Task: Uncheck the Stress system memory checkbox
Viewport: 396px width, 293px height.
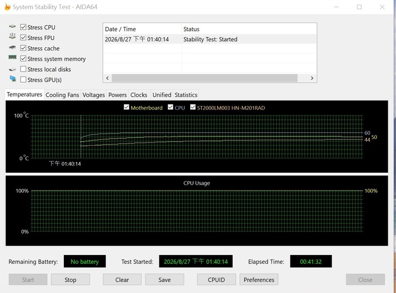Action: (x=23, y=59)
